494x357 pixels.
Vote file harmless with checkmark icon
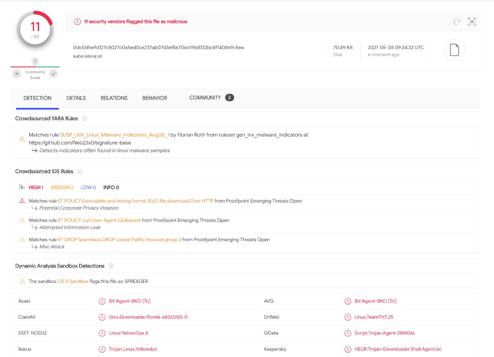coord(53,74)
